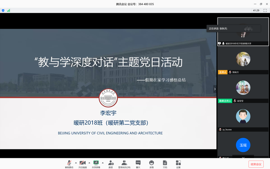The width and height of the screenshot is (270, 169).
Task: Open the chat (聊天) window
Action: click(138, 164)
